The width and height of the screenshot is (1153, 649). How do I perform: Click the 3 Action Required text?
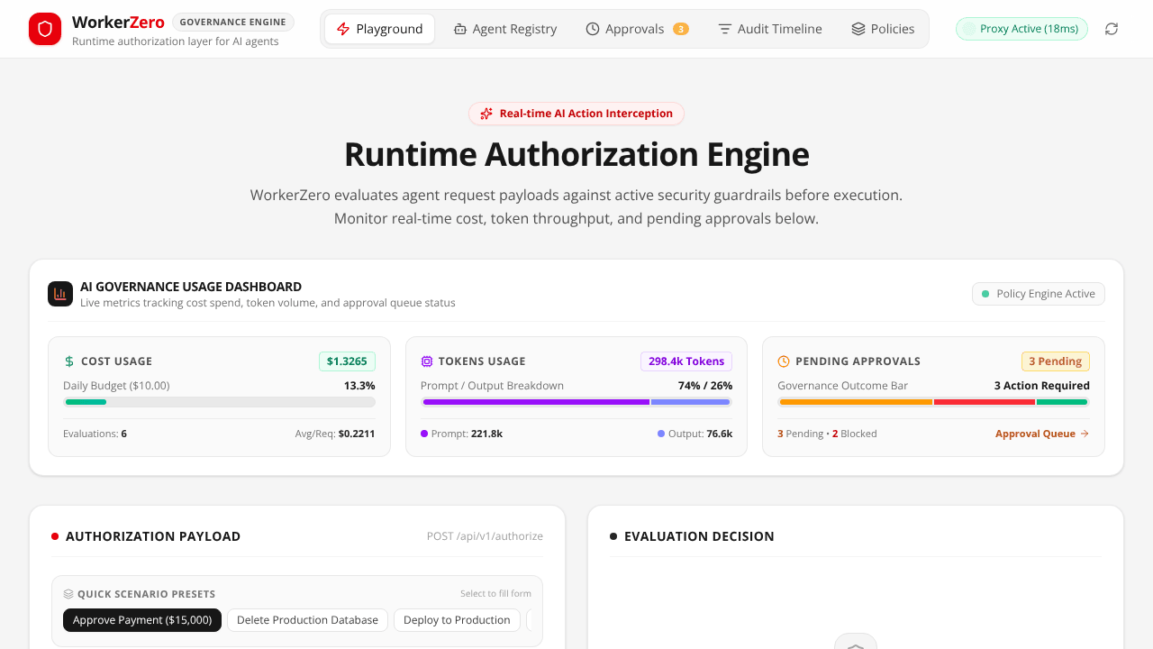point(1042,386)
